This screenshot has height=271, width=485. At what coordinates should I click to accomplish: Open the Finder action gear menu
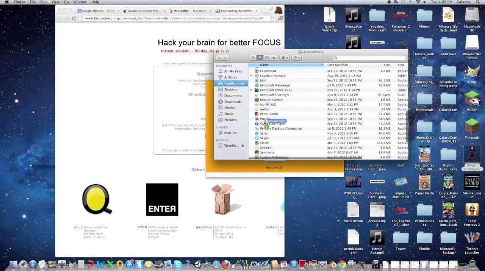[x=284, y=58]
